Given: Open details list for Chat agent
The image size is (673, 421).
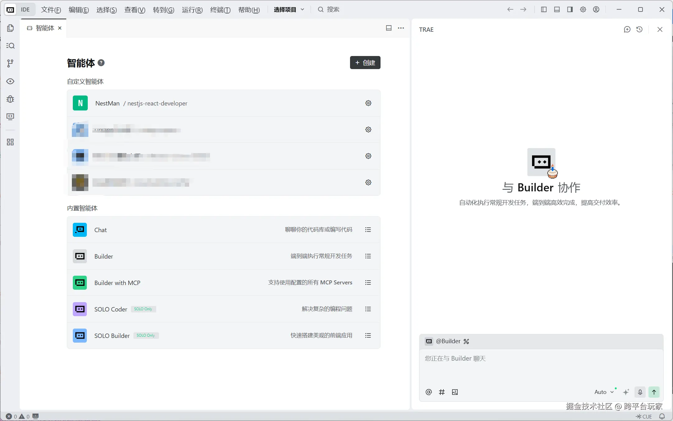Looking at the screenshot, I should click(x=368, y=230).
